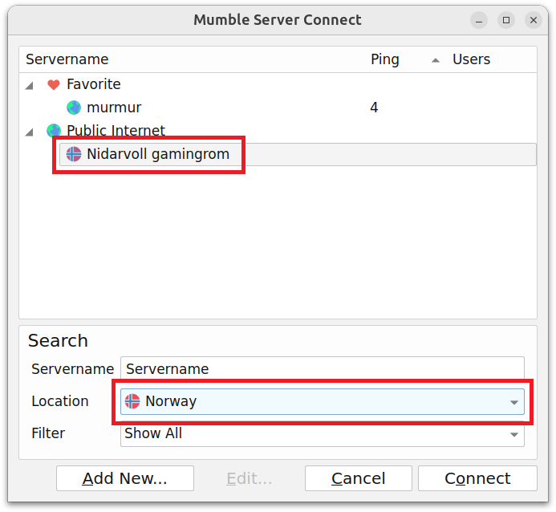Click the Users column header
556x512 pixels.
471,59
